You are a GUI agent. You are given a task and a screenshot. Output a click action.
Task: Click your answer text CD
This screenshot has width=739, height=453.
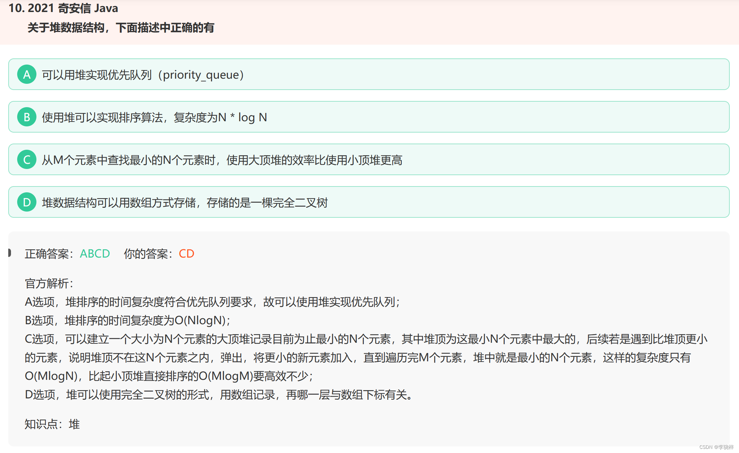click(x=187, y=253)
